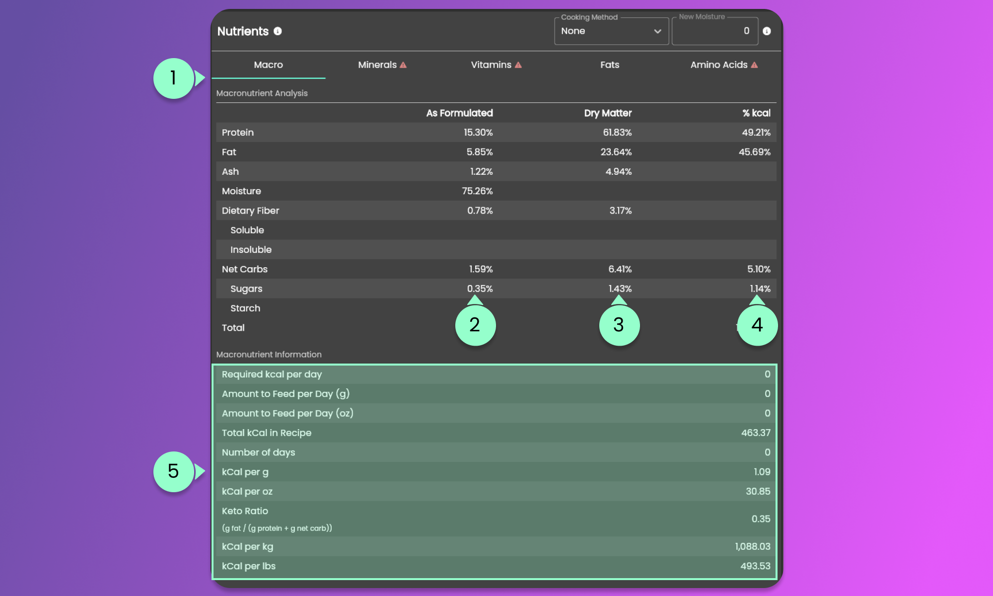Click the warning triangle on Minerals tab
993x596 pixels.
click(x=403, y=65)
